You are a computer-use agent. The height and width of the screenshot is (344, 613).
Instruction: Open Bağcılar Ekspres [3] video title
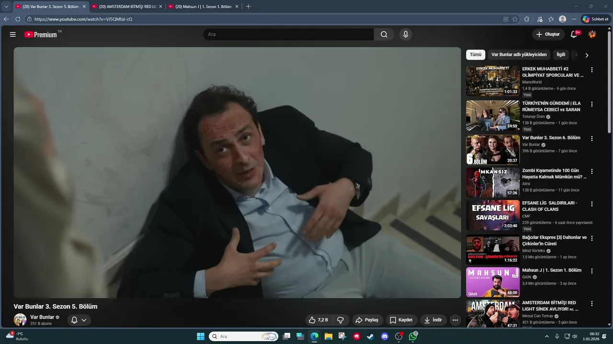554,240
